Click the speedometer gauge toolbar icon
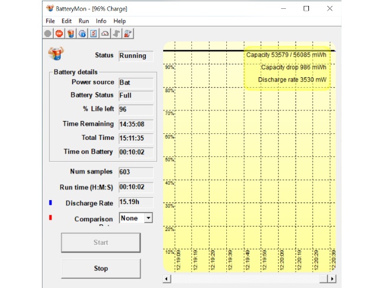 click(105, 34)
